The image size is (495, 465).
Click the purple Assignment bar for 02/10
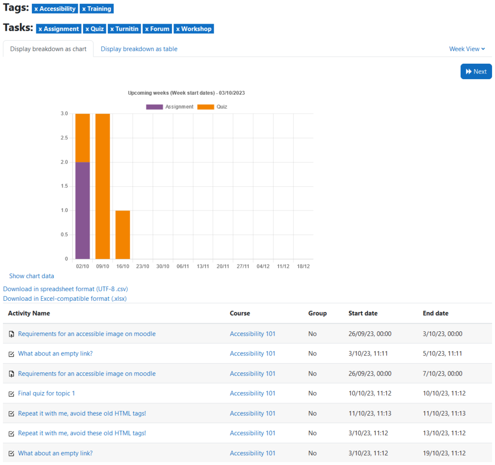coord(82,211)
